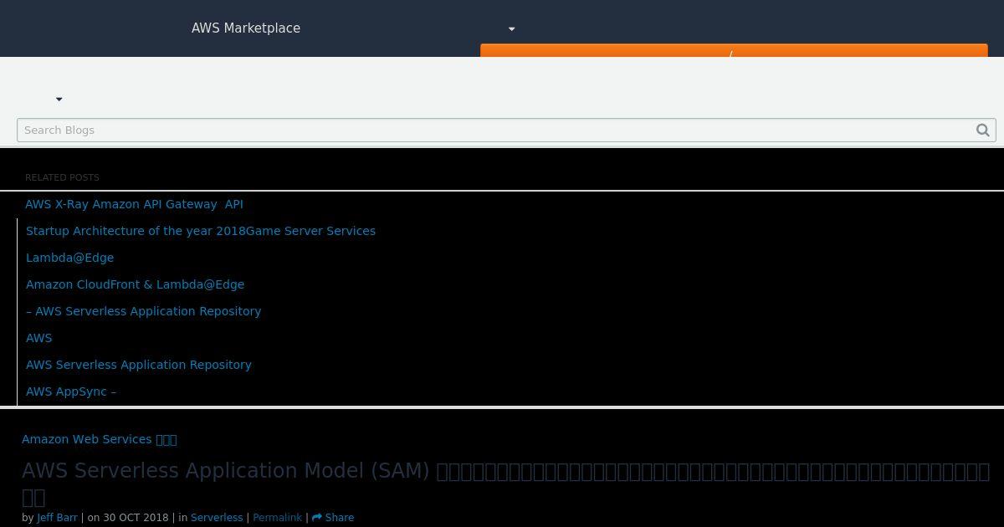The image size is (1004, 527).
Task: Expand the dropdown caret in top navigation
Action: [511, 29]
